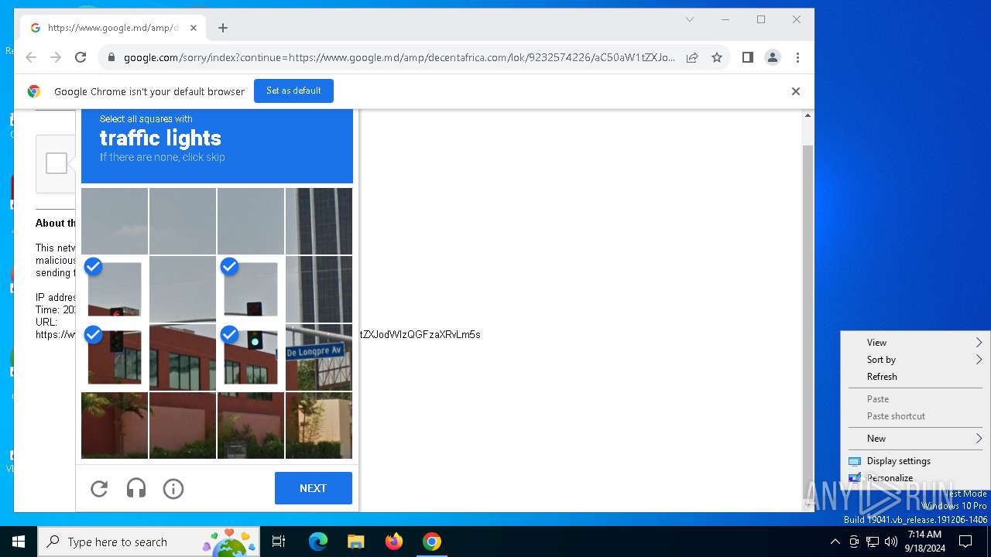
Task: Open Task View on the taskbar
Action: (x=279, y=542)
